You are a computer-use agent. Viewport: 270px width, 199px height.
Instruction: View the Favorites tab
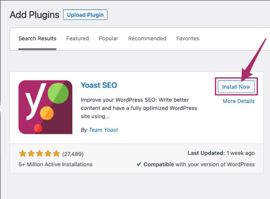pyautogui.click(x=188, y=39)
